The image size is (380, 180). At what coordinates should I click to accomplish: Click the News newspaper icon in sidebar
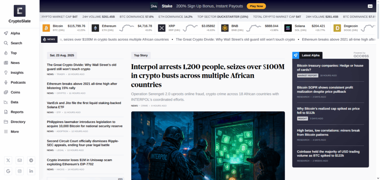click(x=6, y=63)
